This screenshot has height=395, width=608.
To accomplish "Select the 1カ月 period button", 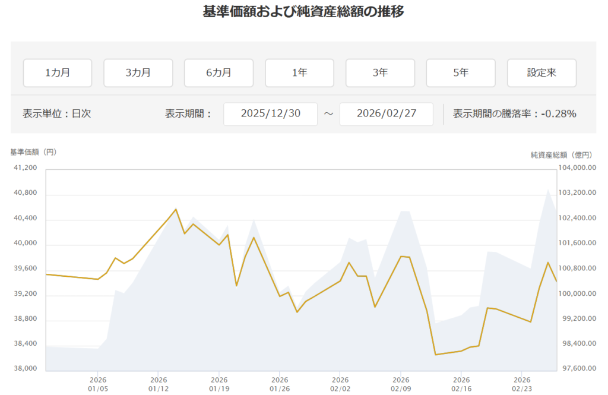I will pyautogui.click(x=58, y=73).
